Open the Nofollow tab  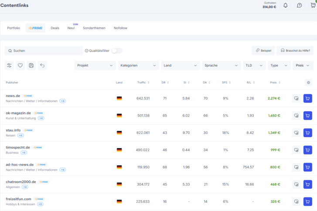[x=120, y=28]
